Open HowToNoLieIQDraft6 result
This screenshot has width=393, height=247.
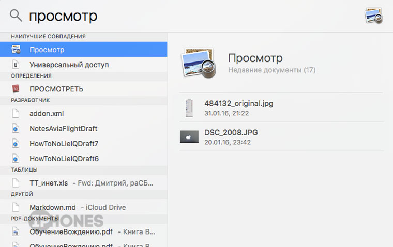click(x=83, y=159)
